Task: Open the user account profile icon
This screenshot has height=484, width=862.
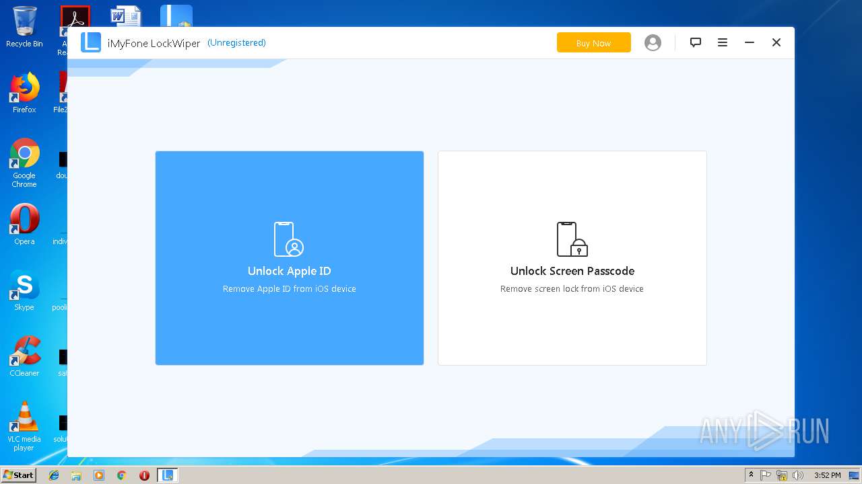Action: tap(653, 42)
